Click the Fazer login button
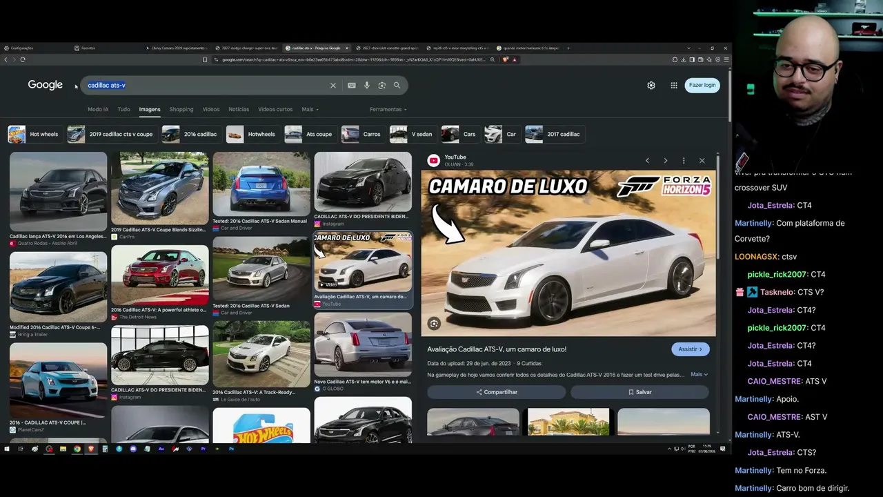The image size is (883, 497). (x=702, y=85)
